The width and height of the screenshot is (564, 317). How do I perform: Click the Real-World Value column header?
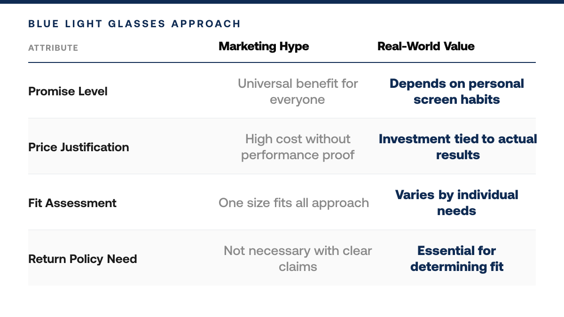coord(426,46)
